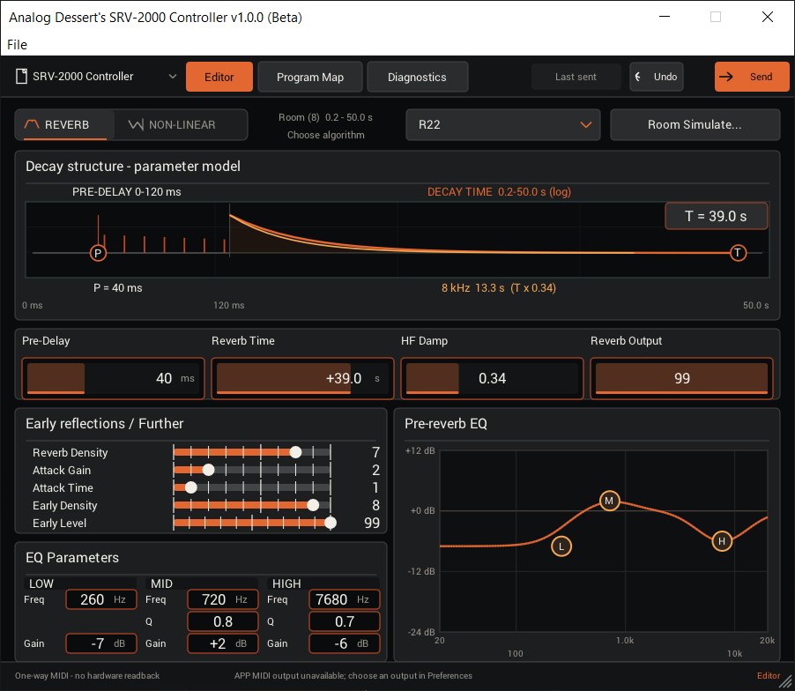This screenshot has height=691, width=795.
Task: Minimize the application window
Action: (x=665, y=17)
